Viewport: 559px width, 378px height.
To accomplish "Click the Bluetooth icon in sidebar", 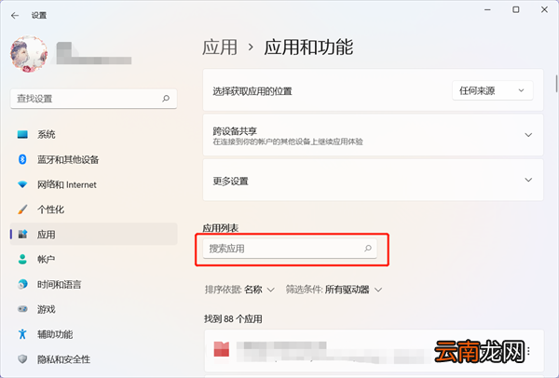I will pyautogui.click(x=22, y=159).
